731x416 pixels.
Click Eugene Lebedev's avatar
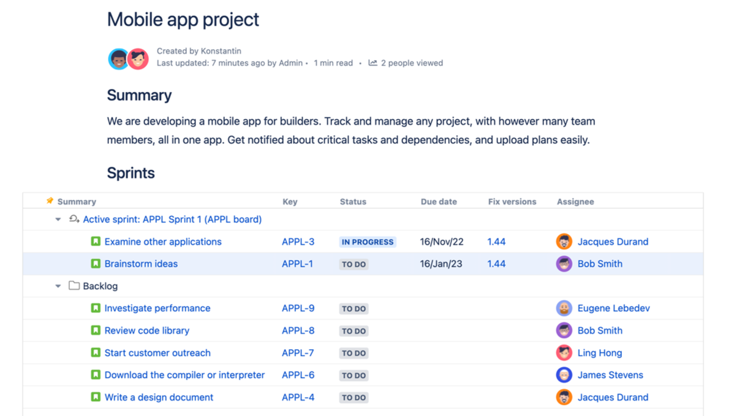(564, 308)
